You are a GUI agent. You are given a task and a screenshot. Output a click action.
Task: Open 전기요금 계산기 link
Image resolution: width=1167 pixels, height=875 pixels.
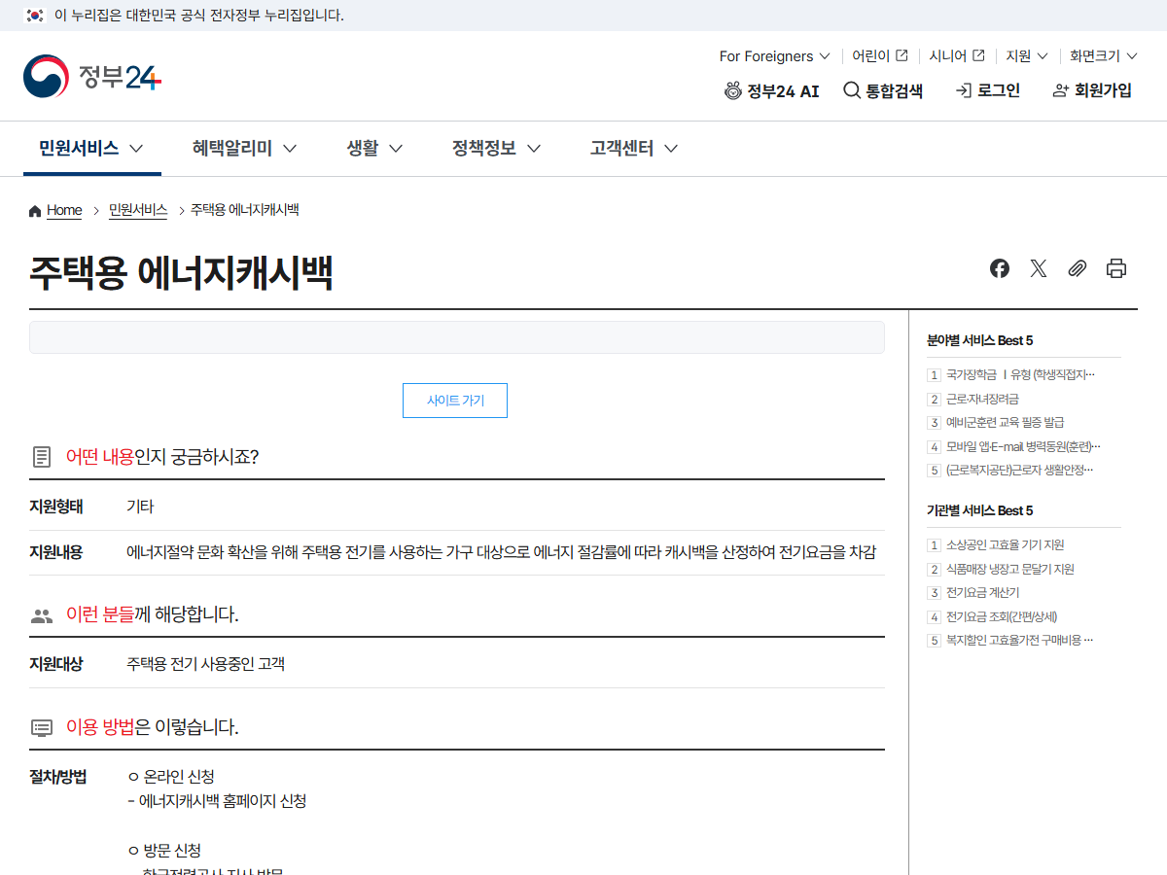click(982, 592)
